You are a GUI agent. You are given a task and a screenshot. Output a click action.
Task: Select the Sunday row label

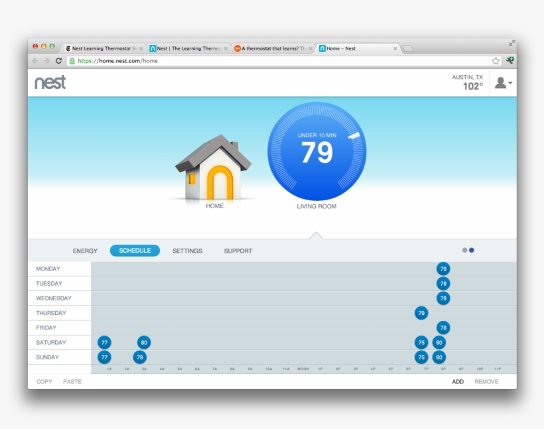click(48, 357)
